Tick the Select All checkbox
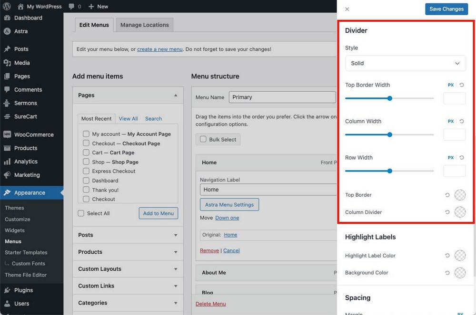The image size is (476, 315). pos(81,213)
